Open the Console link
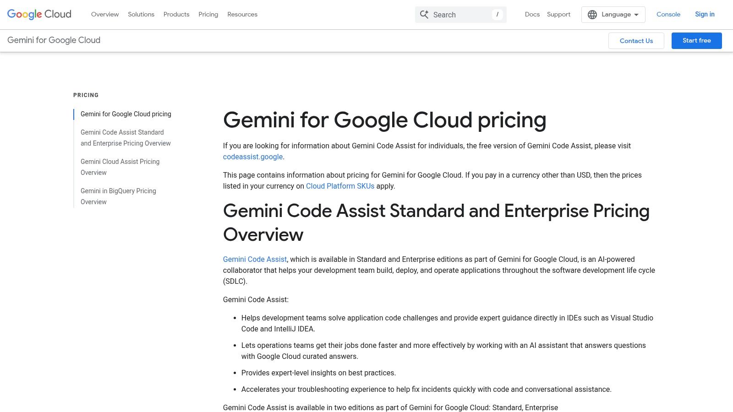This screenshot has height=412, width=733. pyautogui.click(x=668, y=14)
